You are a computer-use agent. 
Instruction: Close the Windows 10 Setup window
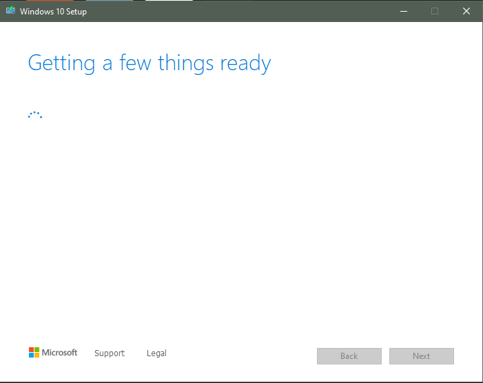click(466, 12)
